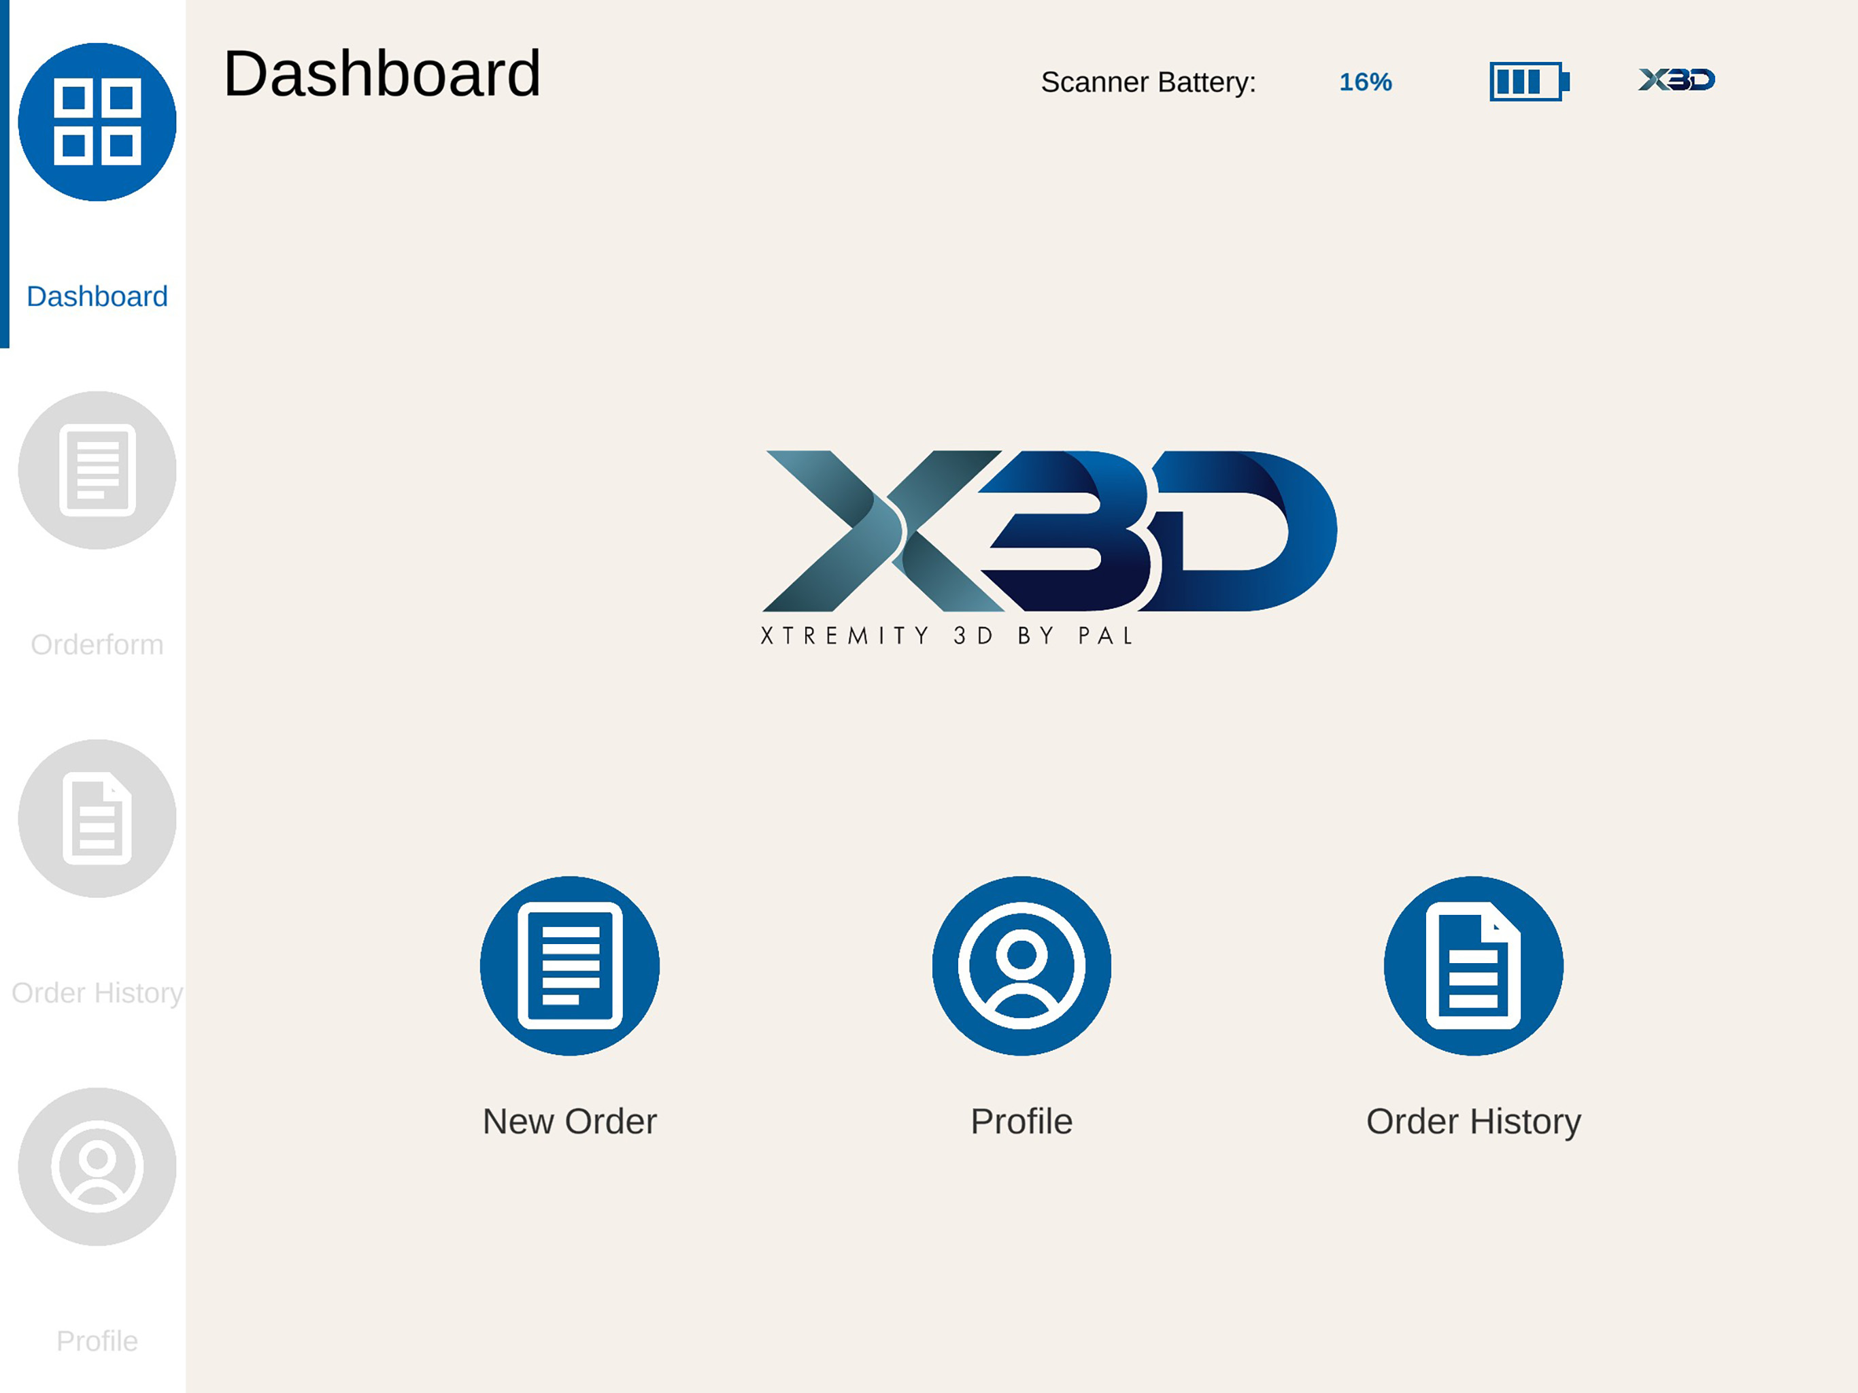Open the Dashboard sidebar icon
The height and width of the screenshot is (1393, 1858).
point(97,122)
